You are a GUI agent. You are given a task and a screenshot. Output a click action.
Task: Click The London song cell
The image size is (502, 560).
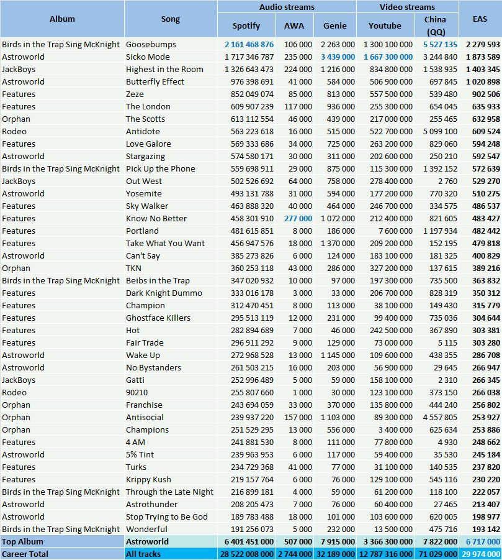click(171, 106)
